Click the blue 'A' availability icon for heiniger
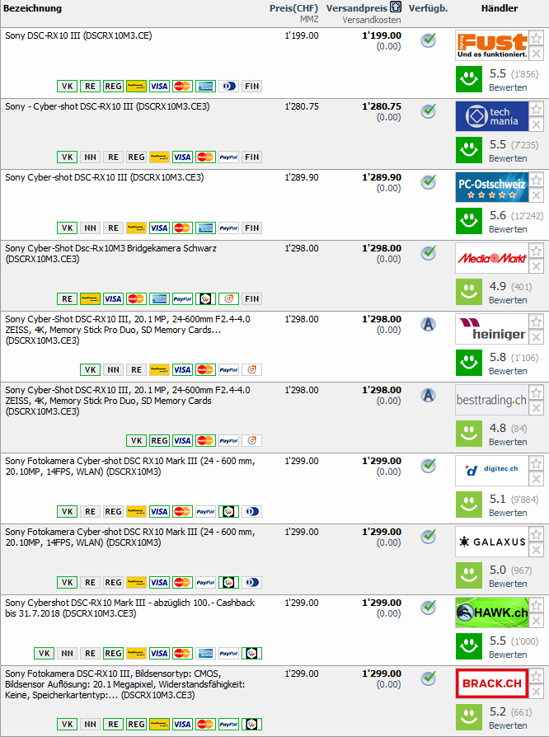This screenshot has height=737, width=549. pyautogui.click(x=428, y=324)
